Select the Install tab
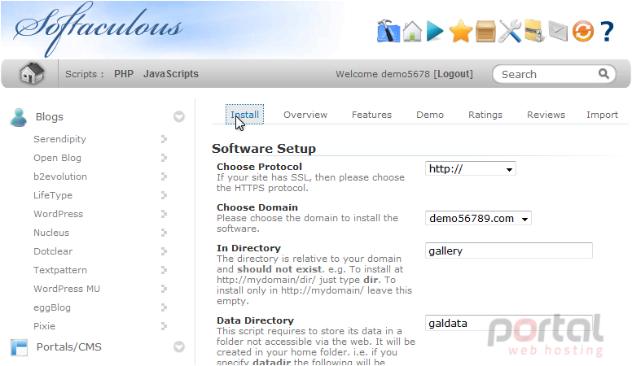632x366 pixels. pyautogui.click(x=244, y=115)
